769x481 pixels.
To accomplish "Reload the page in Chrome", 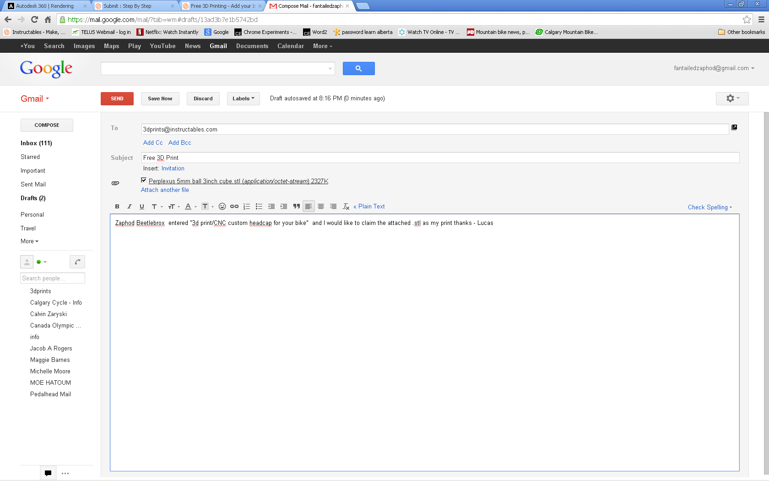I will click(34, 19).
